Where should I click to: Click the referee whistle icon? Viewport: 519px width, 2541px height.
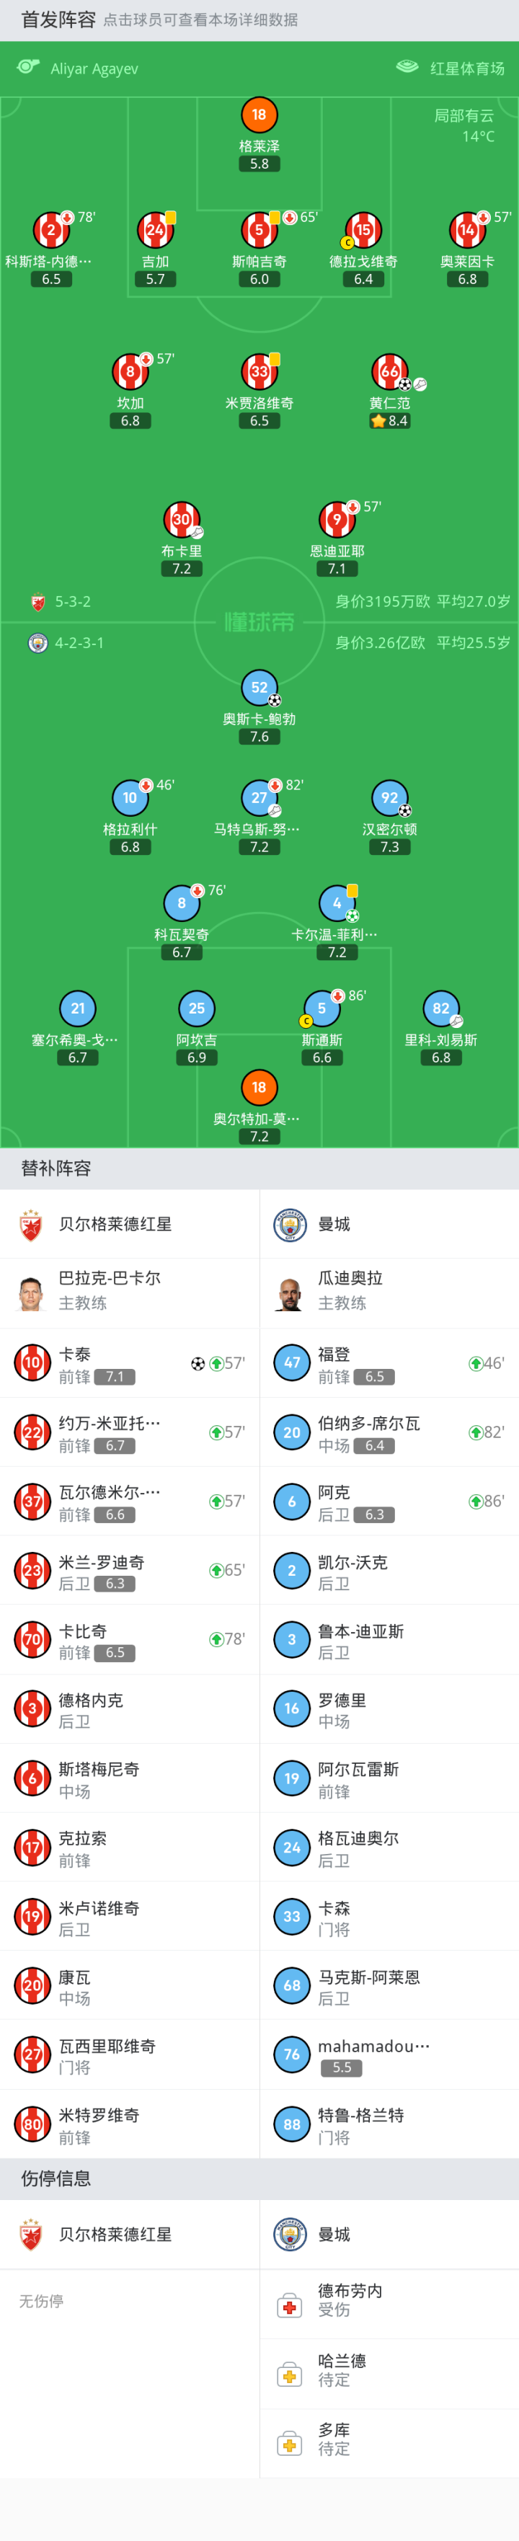[29, 67]
